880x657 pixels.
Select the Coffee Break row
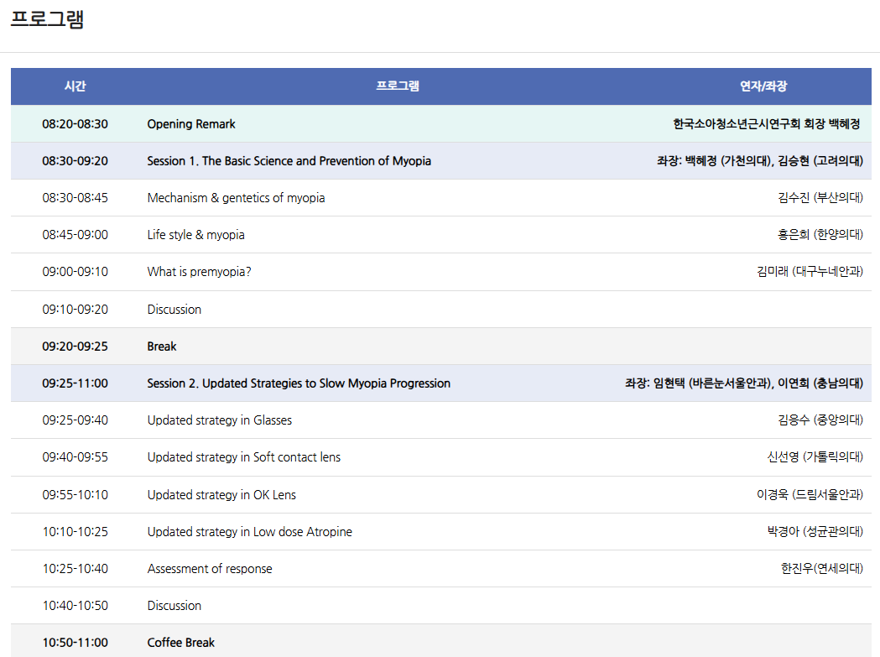(x=180, y=643)
